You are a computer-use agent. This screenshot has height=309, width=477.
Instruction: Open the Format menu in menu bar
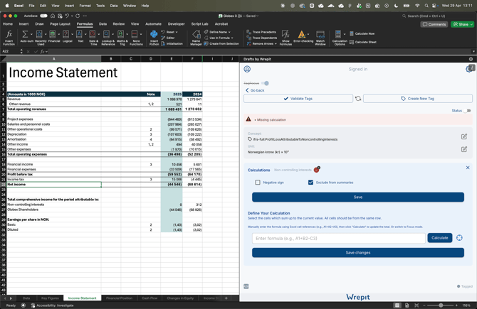point(85,6)
